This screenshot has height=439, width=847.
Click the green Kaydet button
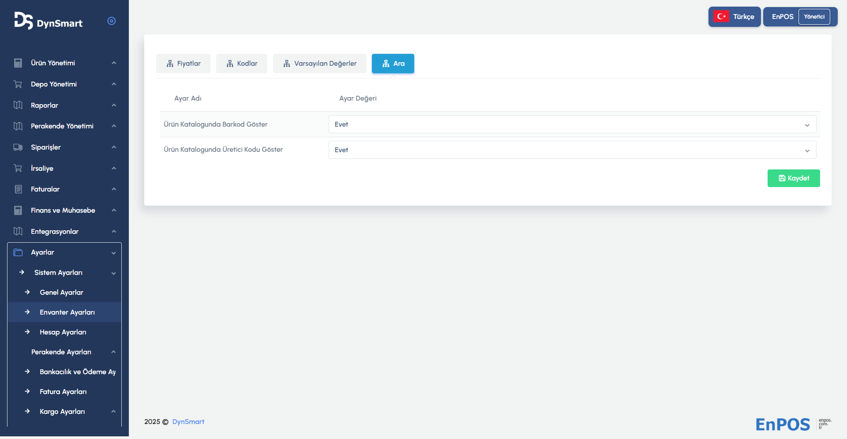[x=793, y=178]
